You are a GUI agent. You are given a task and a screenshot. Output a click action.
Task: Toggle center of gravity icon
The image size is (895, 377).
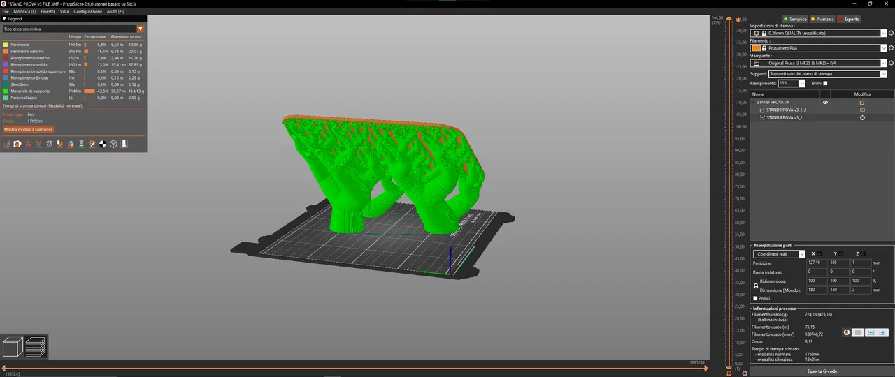click(x=103, y=144)
